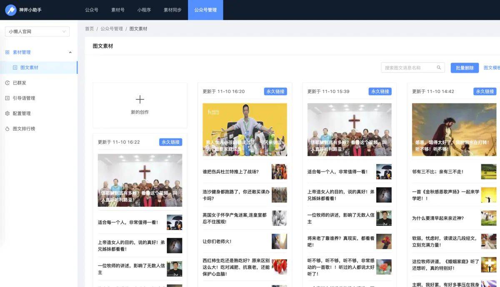Open the 小懒人官网 account dropdown

(x=37, y=32)
